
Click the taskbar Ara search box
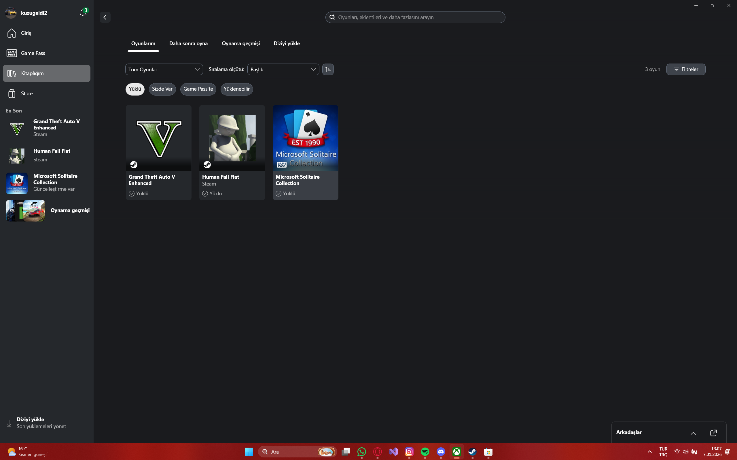[x=298, y=452]
